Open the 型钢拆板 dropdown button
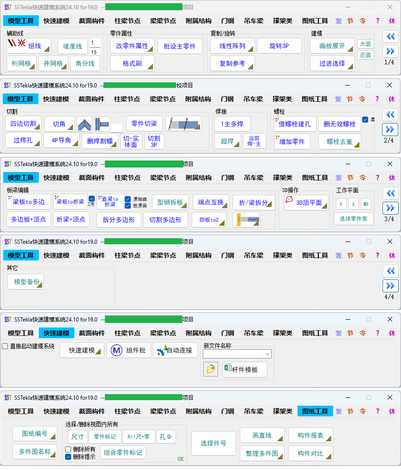This screenshot has height=470, width=401. click(x=170, y=202)
